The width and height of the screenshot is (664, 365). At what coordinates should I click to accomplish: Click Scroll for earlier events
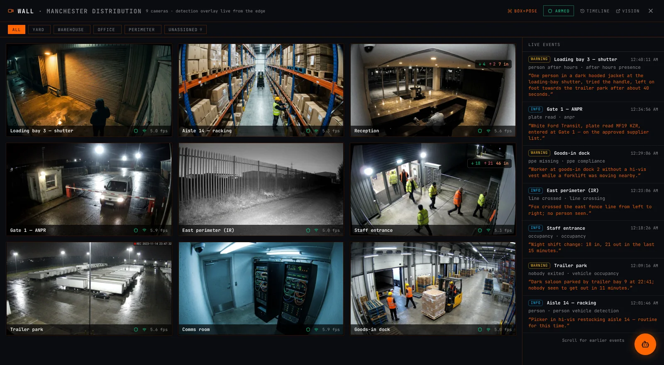click(x=593, y=341)
